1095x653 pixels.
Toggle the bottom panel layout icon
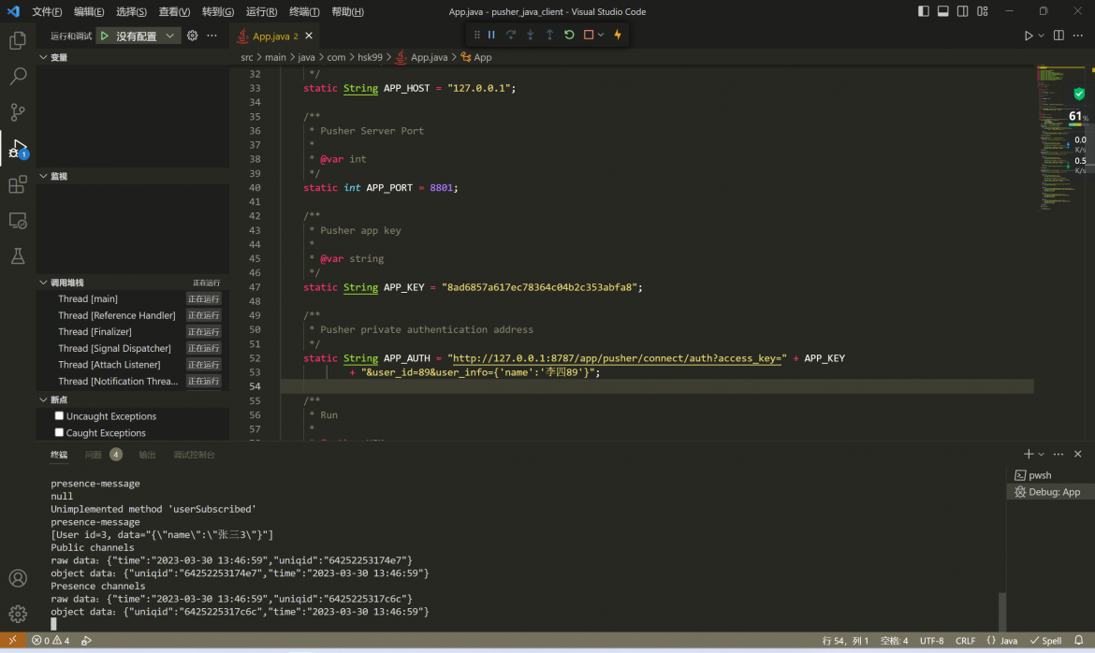(x=942, y=11)
